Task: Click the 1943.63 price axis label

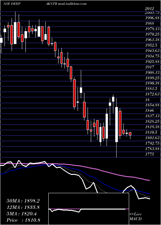Action: 152,51
